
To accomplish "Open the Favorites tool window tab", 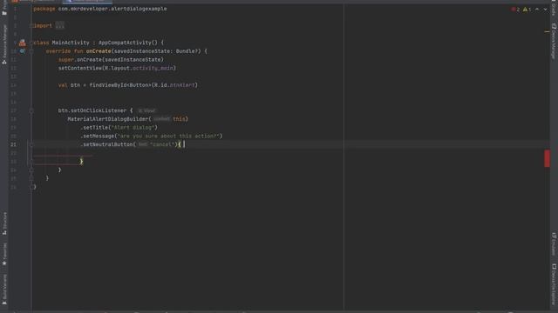I will 4,254.
